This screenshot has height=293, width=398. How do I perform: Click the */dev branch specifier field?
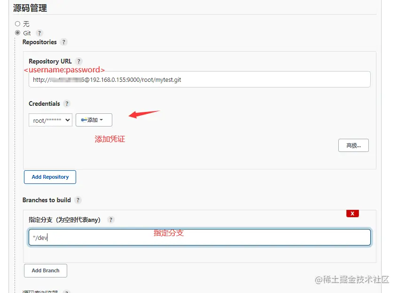click(x=200, y=238)
